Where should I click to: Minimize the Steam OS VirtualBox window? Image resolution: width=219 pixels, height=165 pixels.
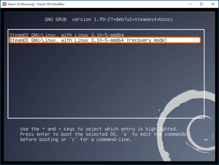click(190, 4)
